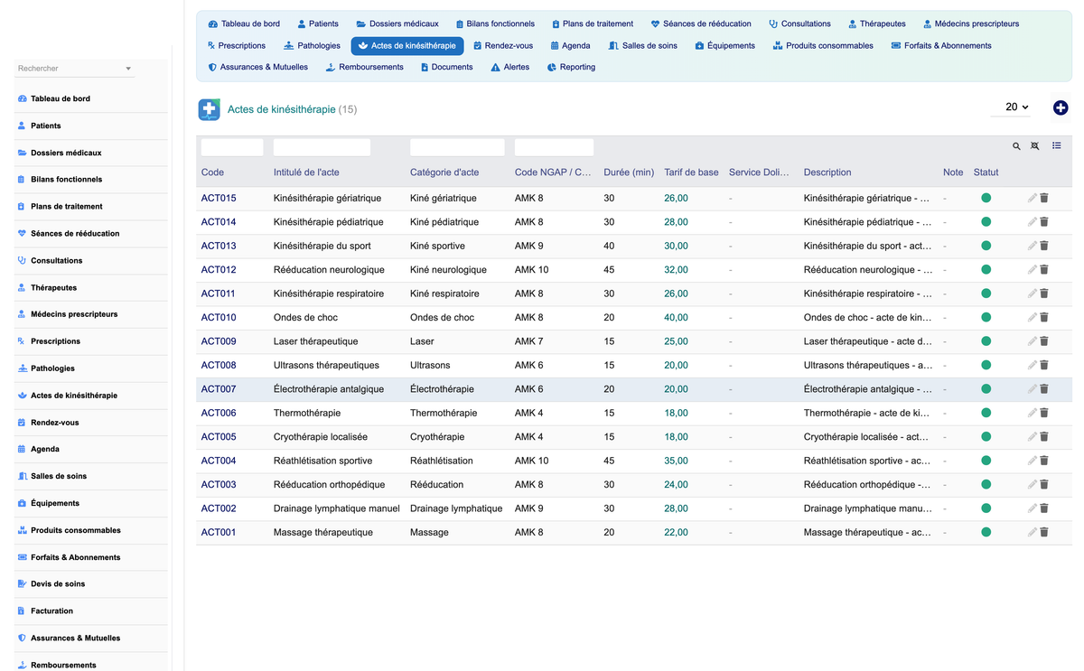This screenshot has height=671, width=1084.
Task: Go to Devis de soins in sidebar
Action: (x=58, y=584)
